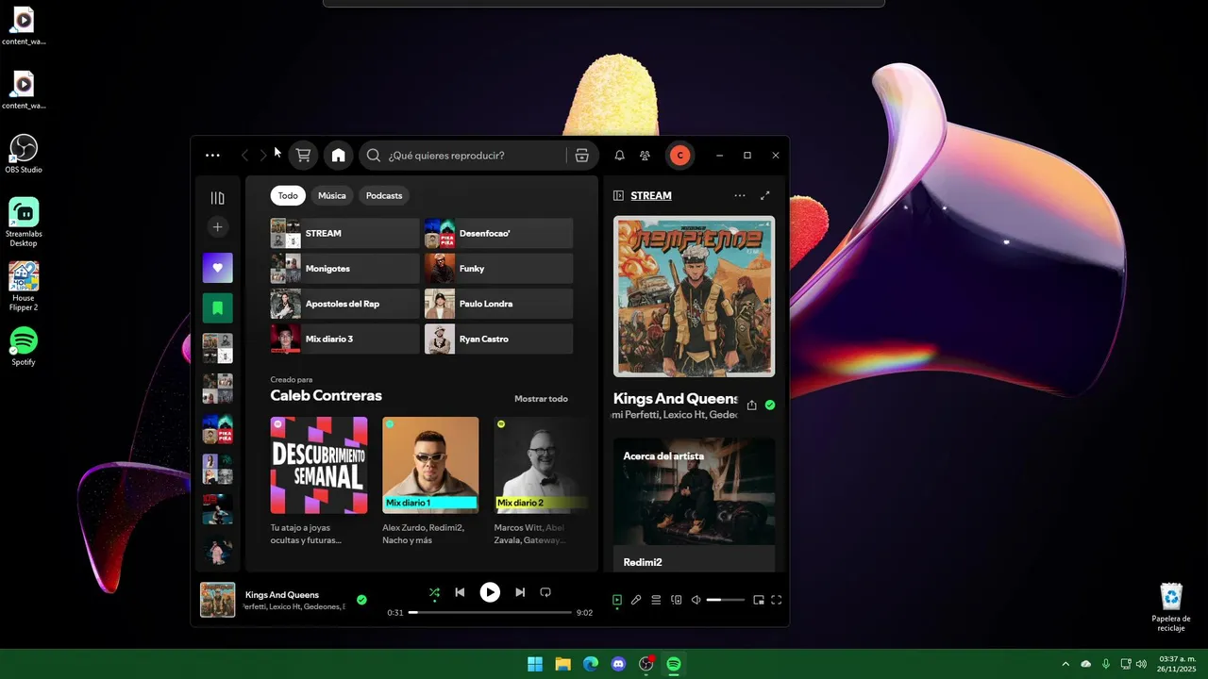Image resolution: width=1208 pixels, height=679 pixels.
Task: Open more options in now playing panel
Action: tap(739, 195)
